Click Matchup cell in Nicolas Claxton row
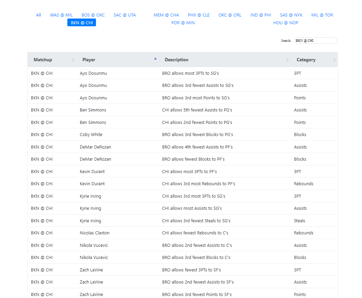362x298 pixels. click(x=42, y=233)
